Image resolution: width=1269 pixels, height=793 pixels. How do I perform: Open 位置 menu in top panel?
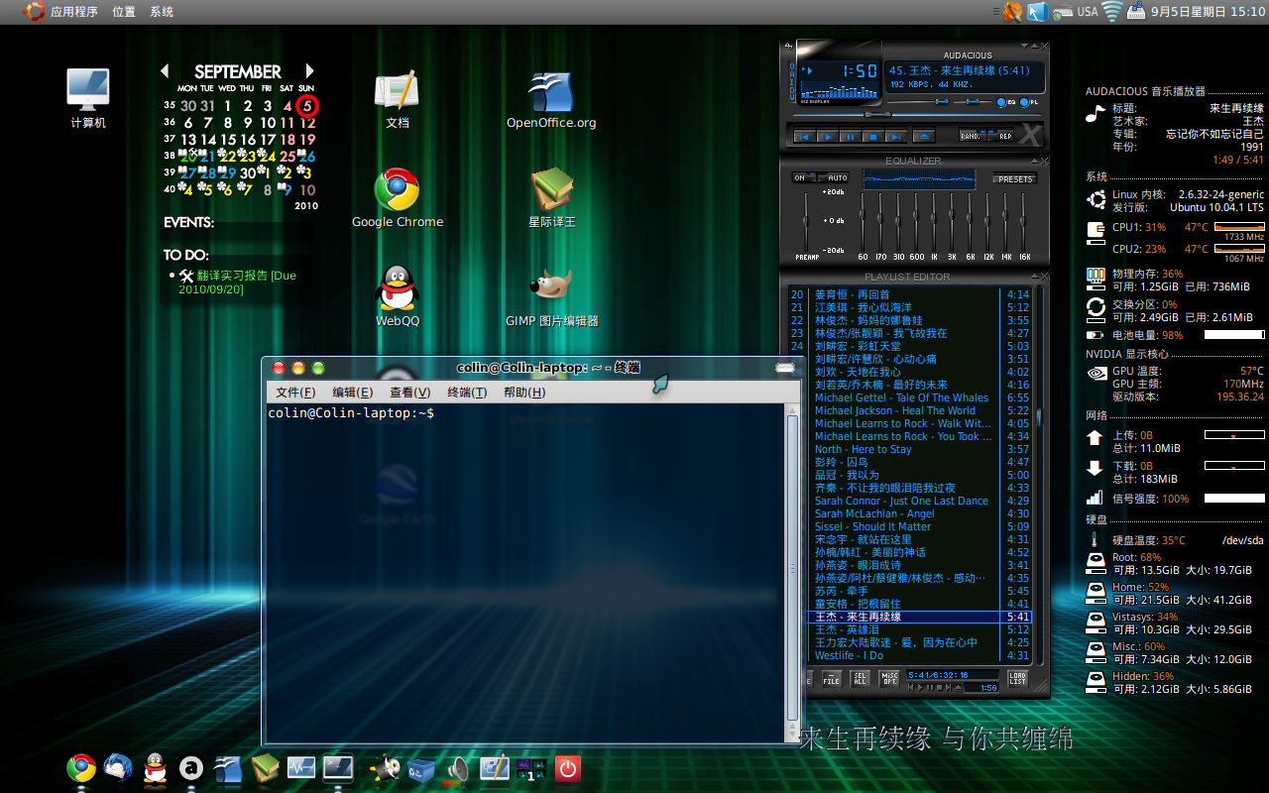(124, 12)
